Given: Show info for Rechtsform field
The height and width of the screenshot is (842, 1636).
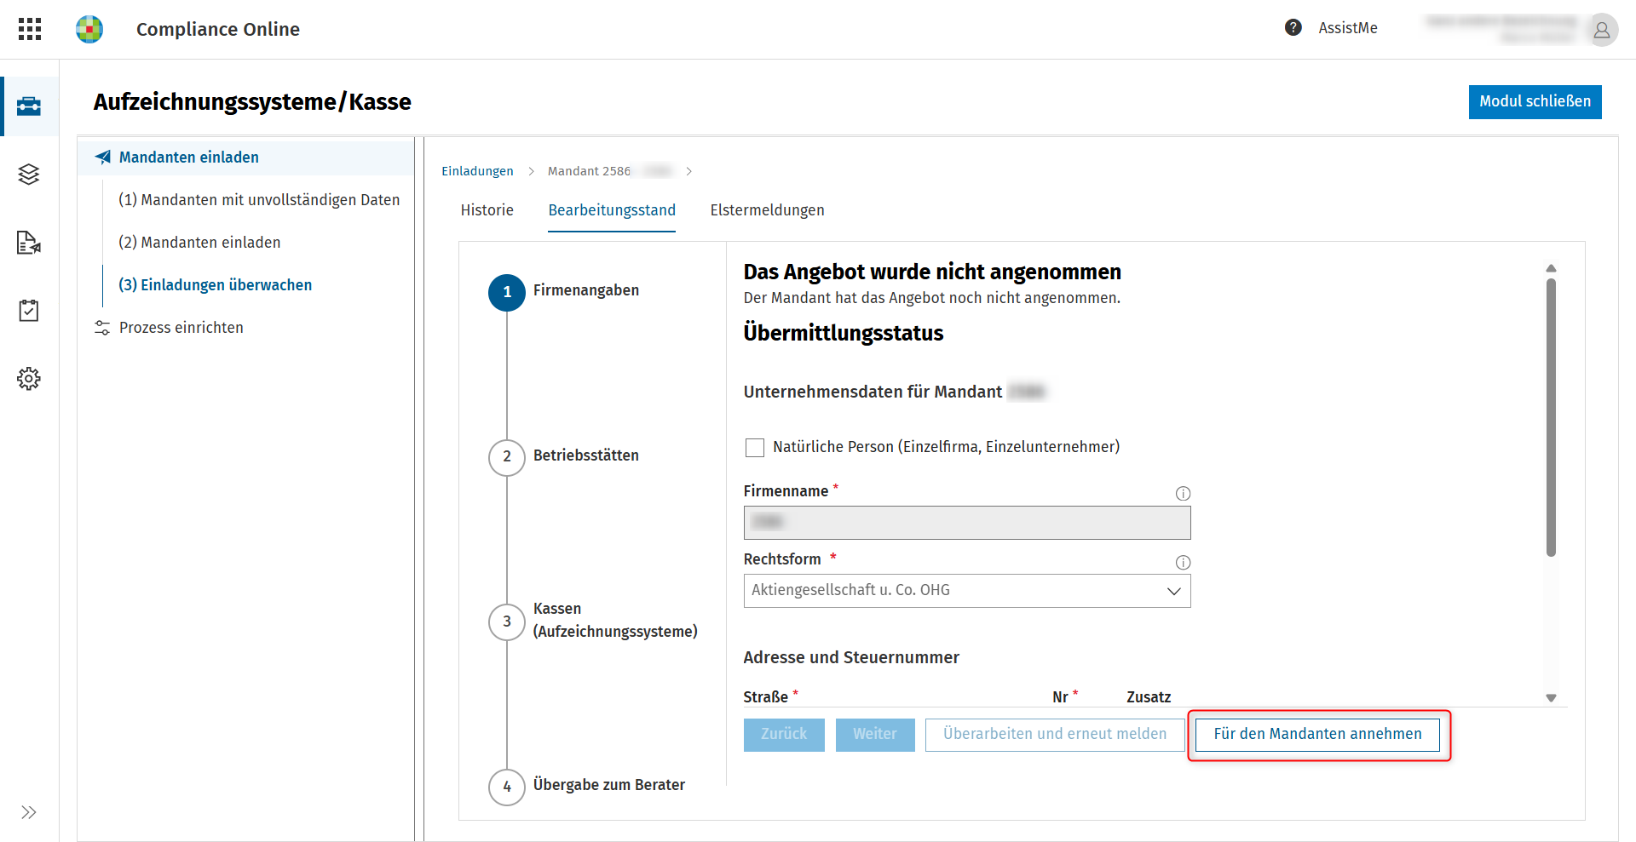Looking at the screenshot, I should point(1183,563).
